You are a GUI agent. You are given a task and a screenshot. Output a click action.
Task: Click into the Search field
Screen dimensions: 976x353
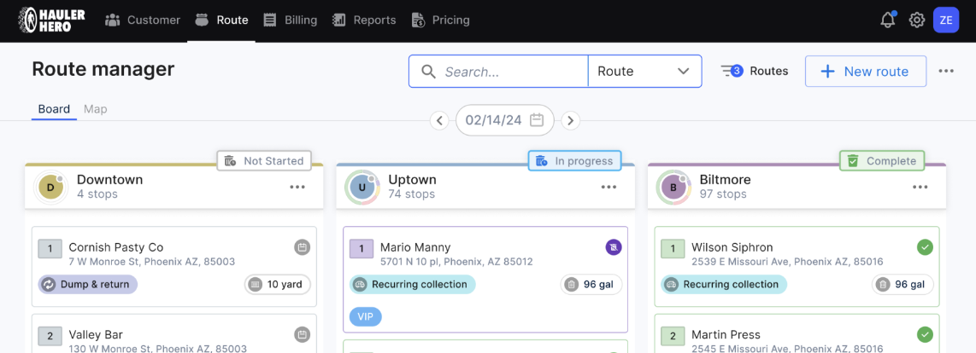498,71
